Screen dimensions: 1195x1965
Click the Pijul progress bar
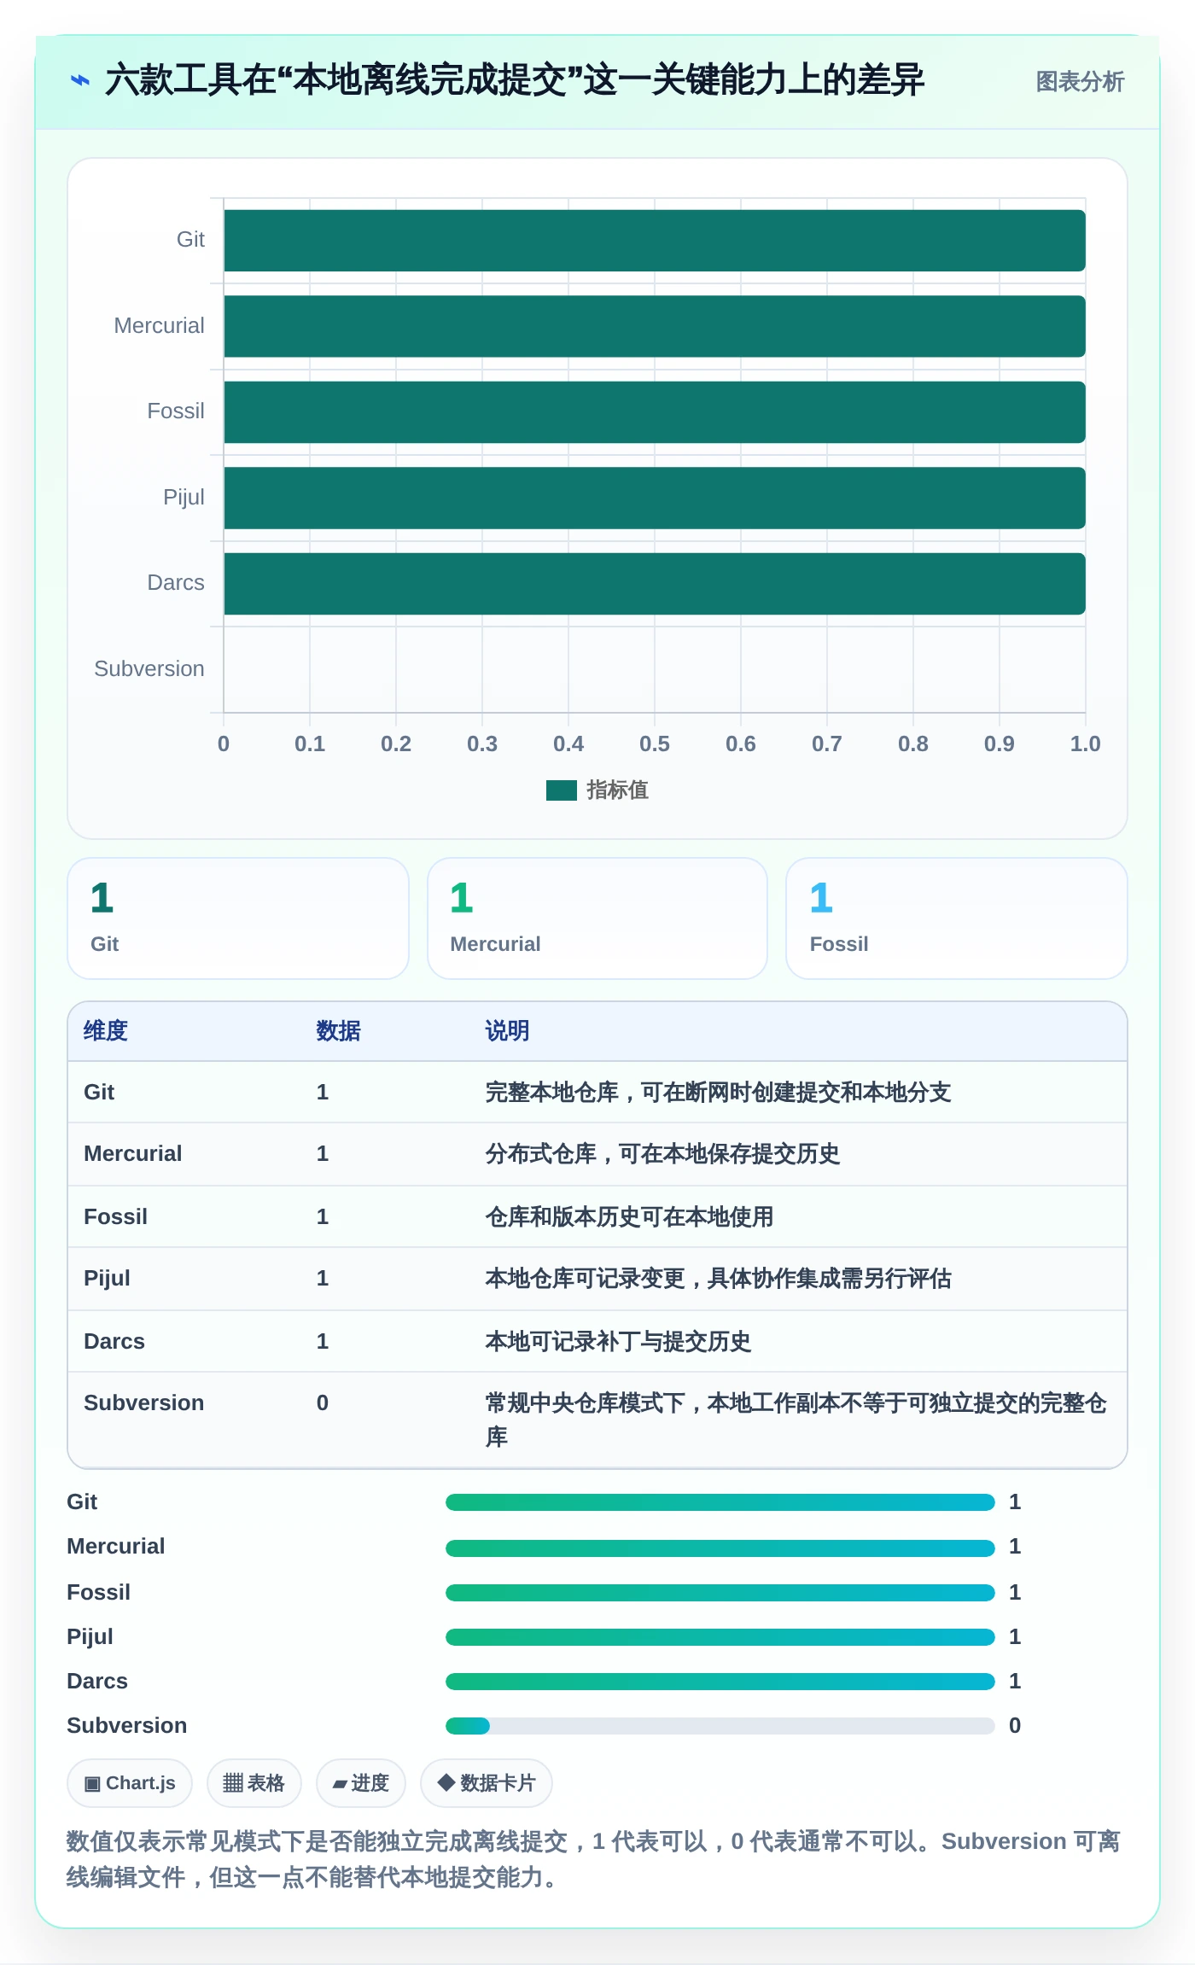click(x=720, y=1636)
